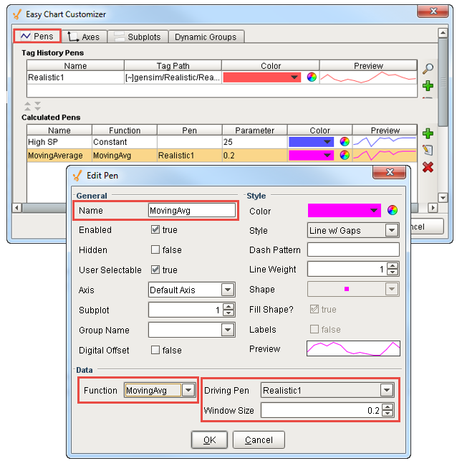Add a new calculated pen with green plus

(428, 133)
